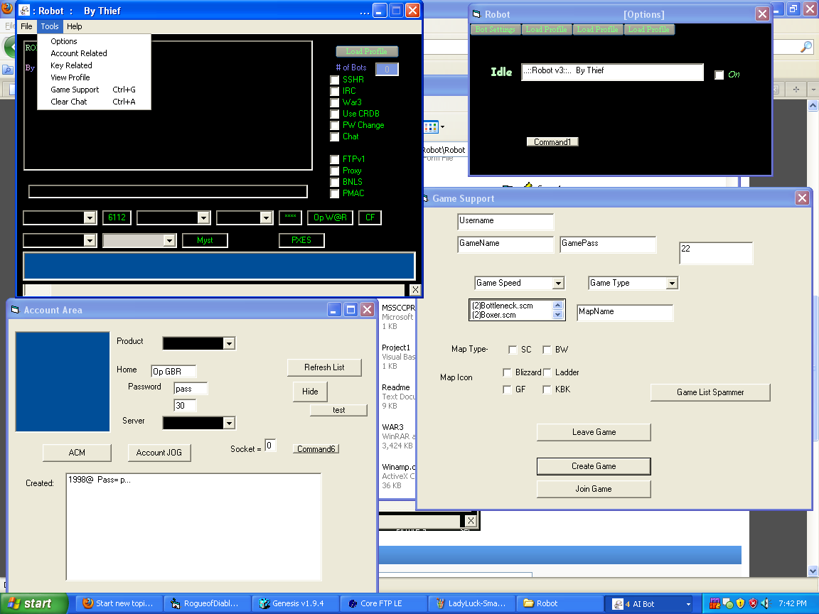
Task: Click the blue panel in Account Area
Action: point(63,382)
